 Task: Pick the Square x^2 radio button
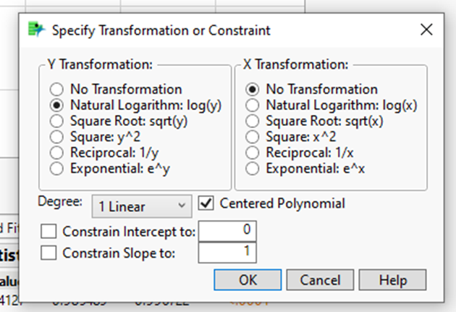coord(253,137)
